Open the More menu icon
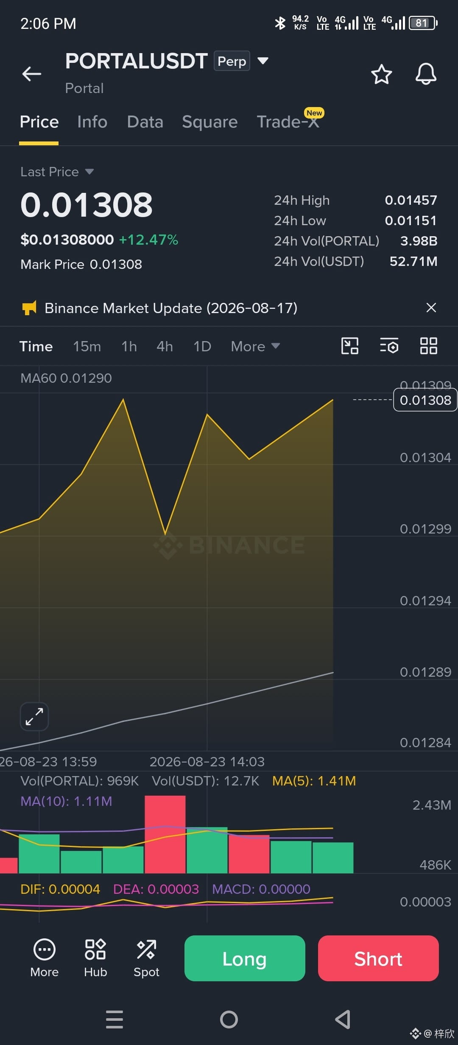The width and height of the screenshot is (458, 1045). click(x=44, y=958)
